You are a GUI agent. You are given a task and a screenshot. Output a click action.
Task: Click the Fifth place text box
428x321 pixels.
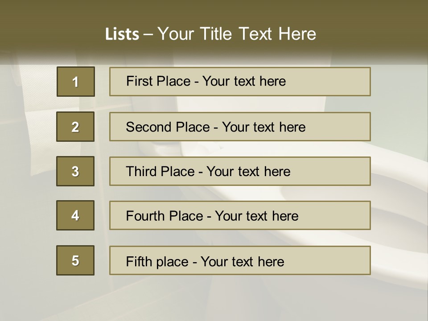tap(240, 260)
